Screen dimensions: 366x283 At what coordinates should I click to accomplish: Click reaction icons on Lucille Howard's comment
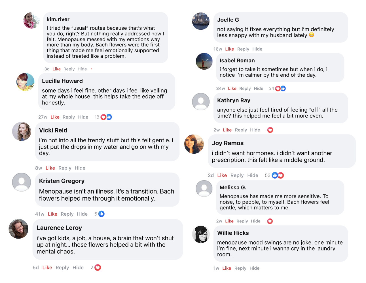106,117
